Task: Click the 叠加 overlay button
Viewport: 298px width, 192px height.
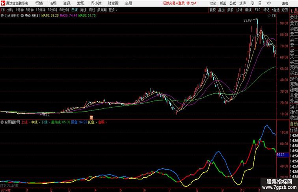Action: tap(222, 10)
